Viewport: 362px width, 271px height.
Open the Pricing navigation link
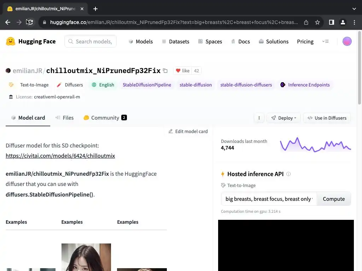click(305, 42)
